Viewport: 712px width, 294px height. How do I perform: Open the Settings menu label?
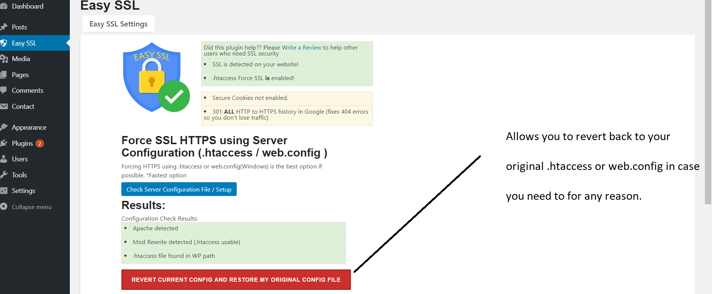click(x=24, y=191)
